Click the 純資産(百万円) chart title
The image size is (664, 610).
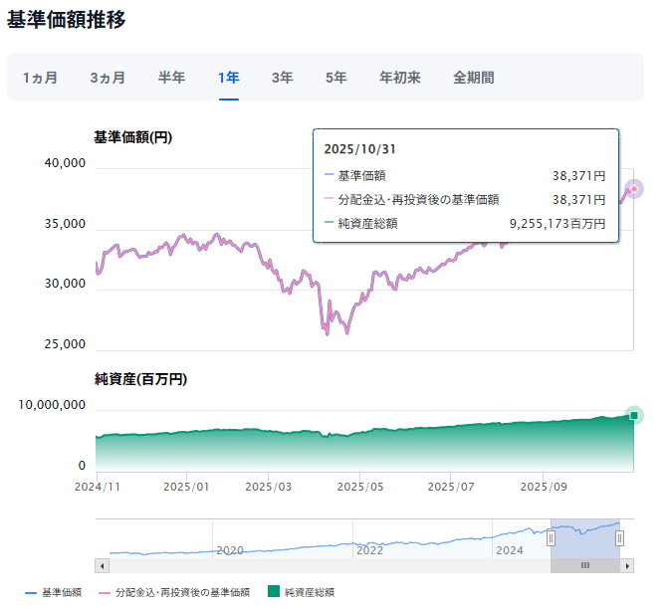140,379
